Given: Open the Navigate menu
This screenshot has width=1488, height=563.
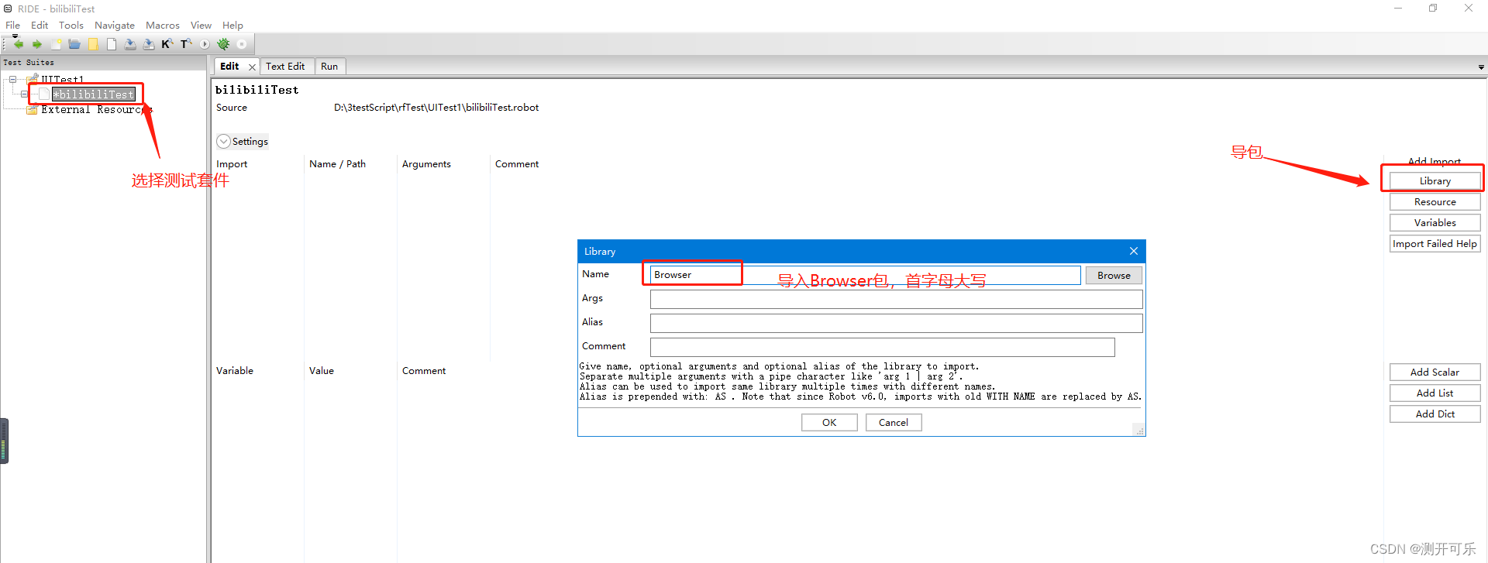Looking at the screenshot, I should (115, 25).
